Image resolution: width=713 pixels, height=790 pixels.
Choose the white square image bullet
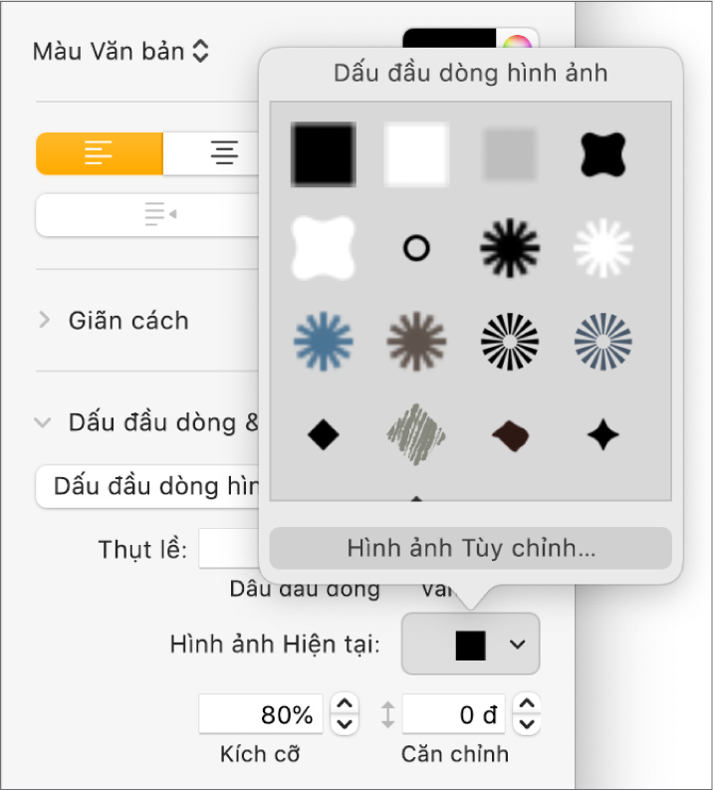tap(416, 154)
